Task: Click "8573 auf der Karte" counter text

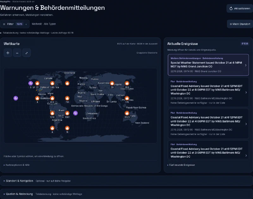Action: point(126,44)
